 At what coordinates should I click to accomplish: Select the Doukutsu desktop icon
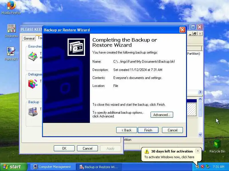tap(11, 31)
